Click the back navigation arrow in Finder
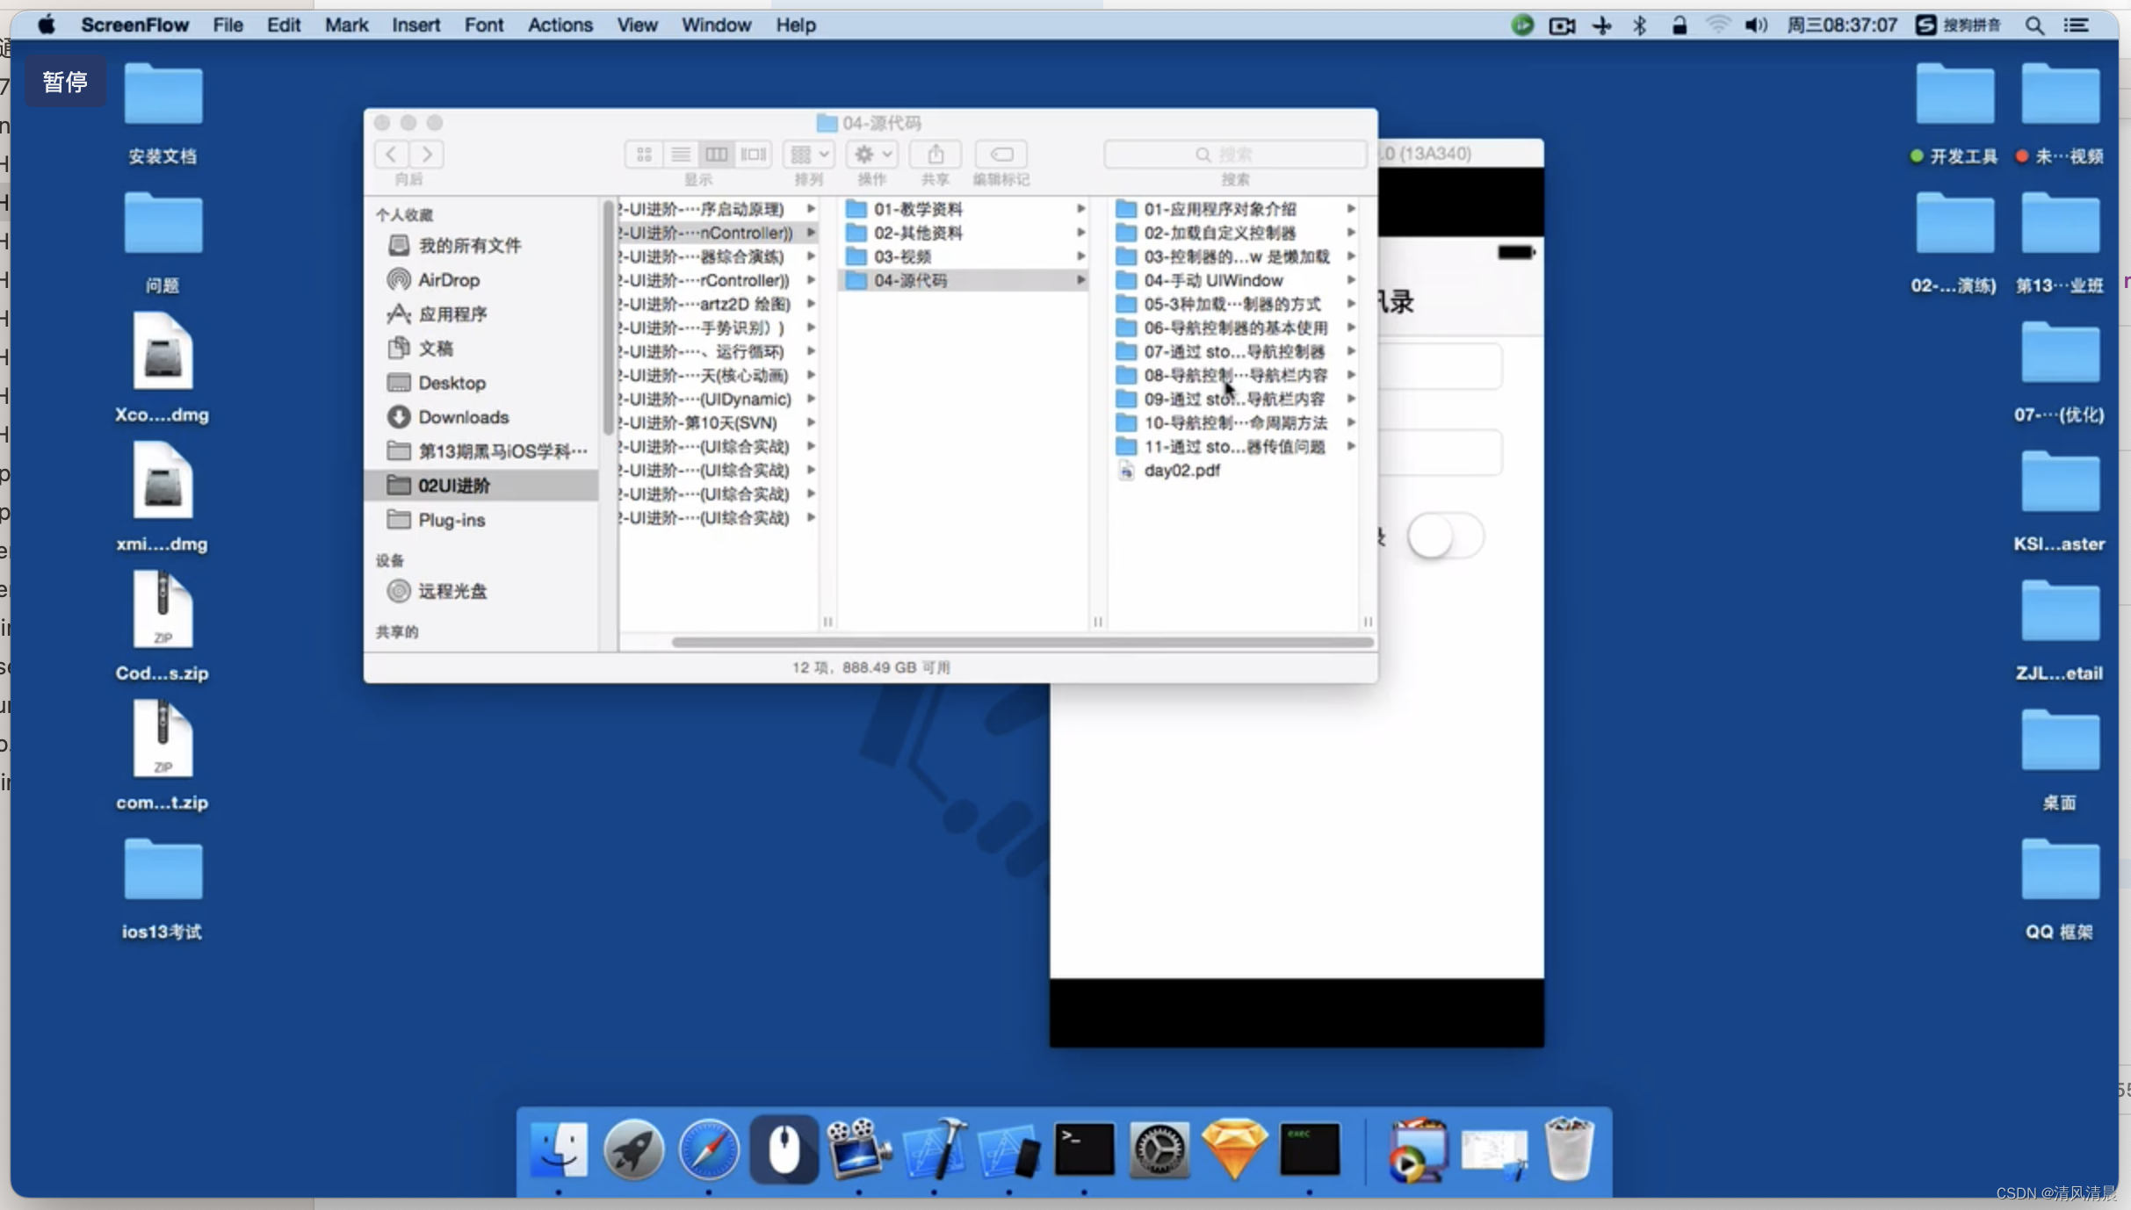Image resolution: width=2131 pixels, height=1210 pixels. [x=391, y=154]
